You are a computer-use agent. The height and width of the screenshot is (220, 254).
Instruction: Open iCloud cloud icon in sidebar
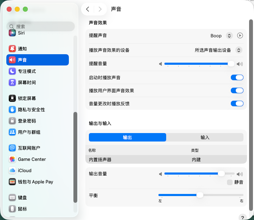pos(12,170)
